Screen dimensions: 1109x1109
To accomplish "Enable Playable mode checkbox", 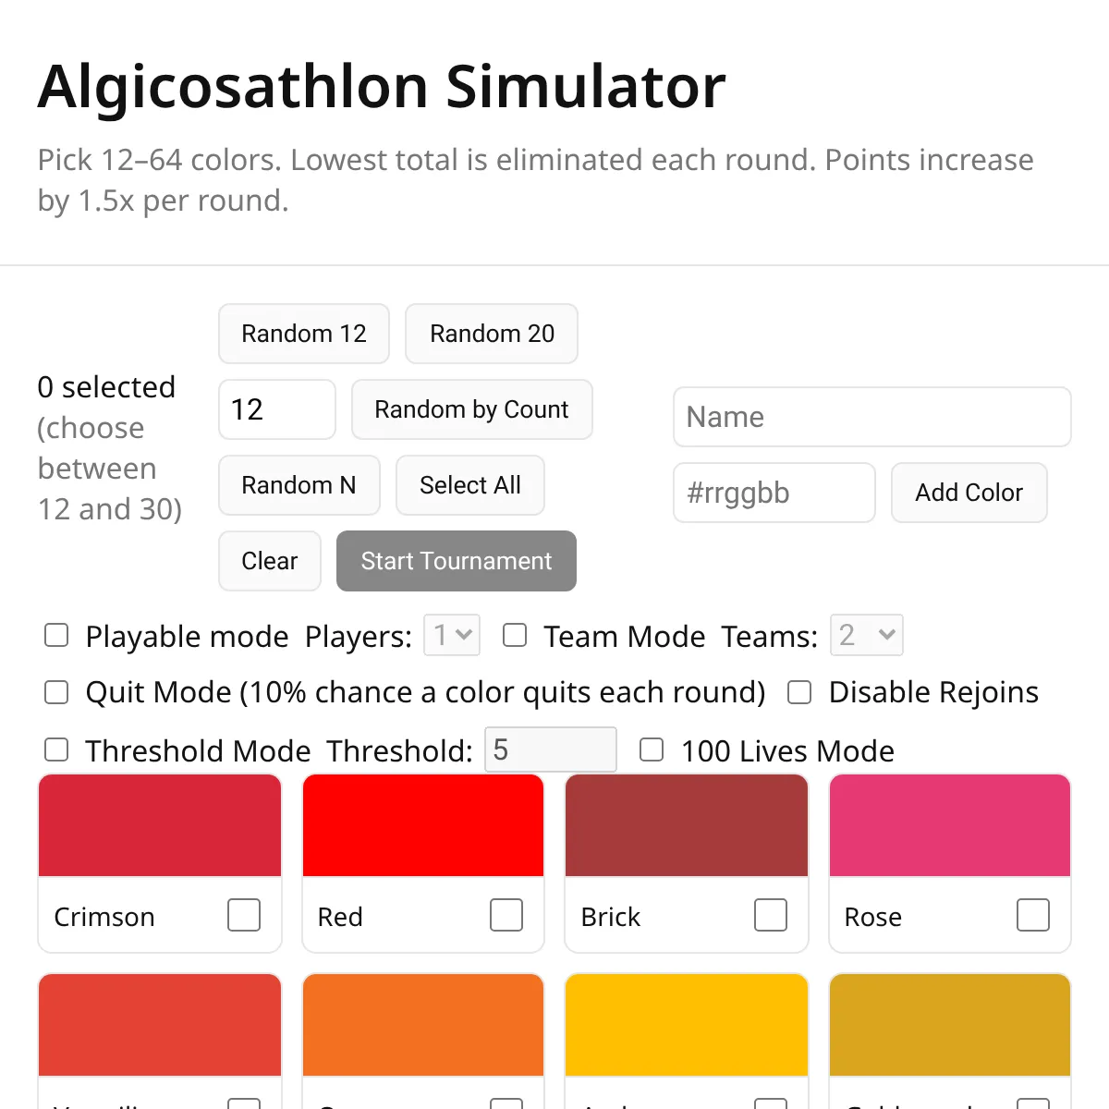I will point(57,636).
